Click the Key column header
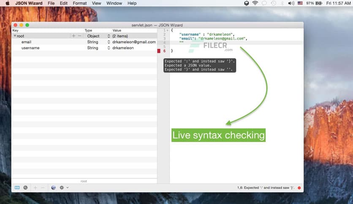 click(x=16, y=31)
